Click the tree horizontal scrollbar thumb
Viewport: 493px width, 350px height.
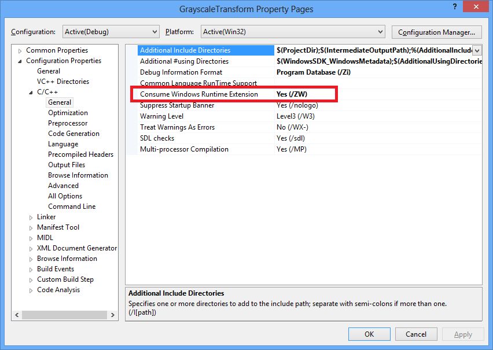coord(64,315)
